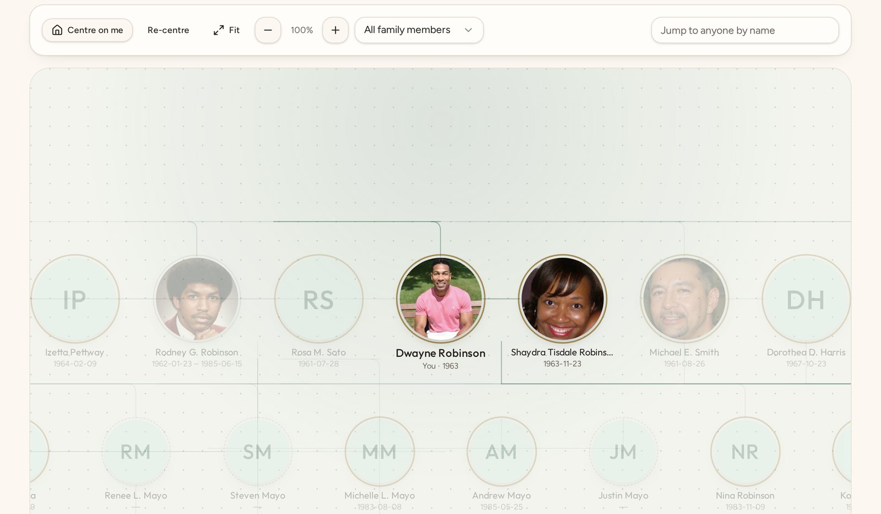The width and height of the screenshot is (881, 514).
Task: Select the AM avatar for Andrew Mayo
Action: 502,452
